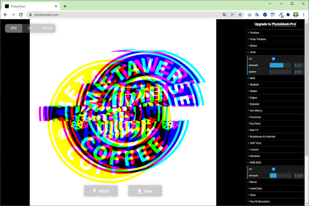Click the site lock icon

pyautogui.click(x=30, y=15)
